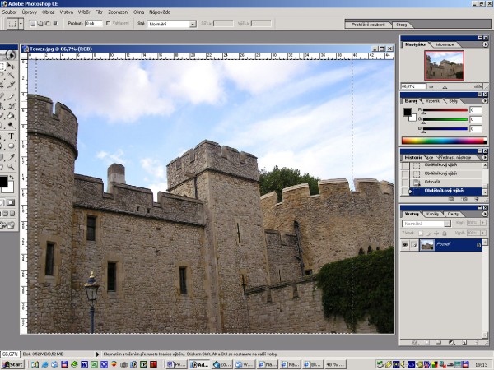Open the Filtr menu
The image size is (494, 370).
[99, 12]
